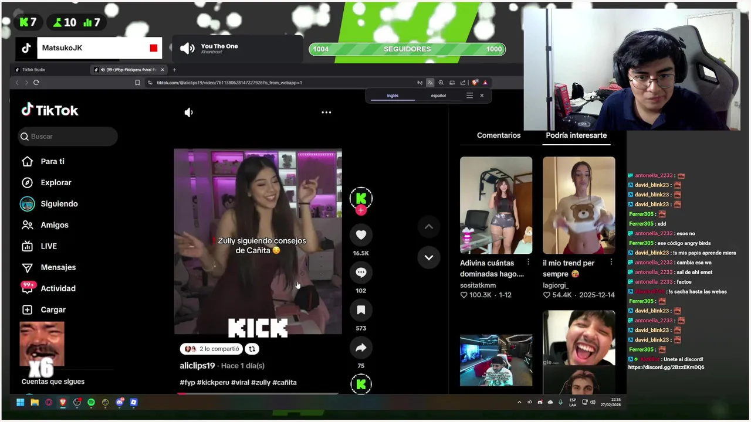Viewport: 751px width, 422px height.
Task: Open File Explorer from the taskbar
Action: pos(35,402)
